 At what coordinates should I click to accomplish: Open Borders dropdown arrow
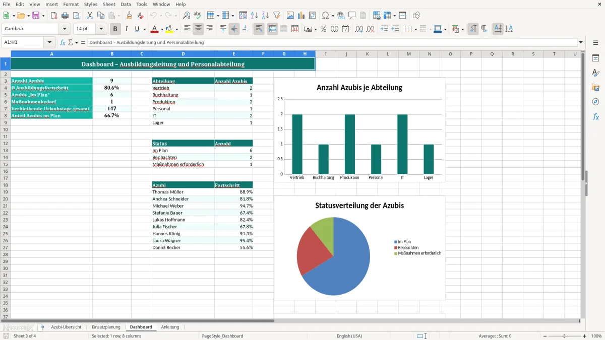tap(415, 29)
